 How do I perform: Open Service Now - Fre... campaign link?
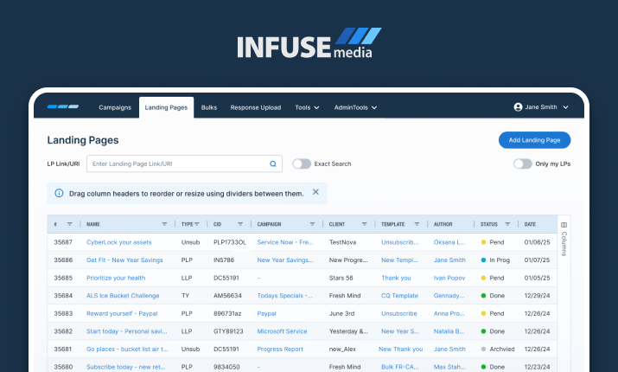[x=285, y=242]
